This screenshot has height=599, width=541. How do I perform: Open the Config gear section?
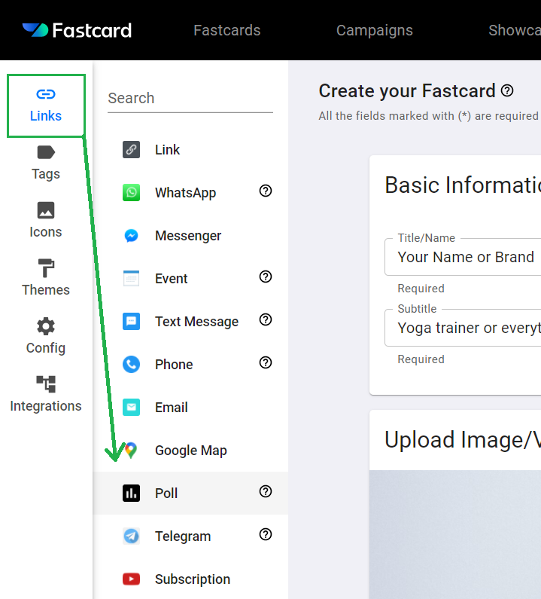(x=46, y=337)
